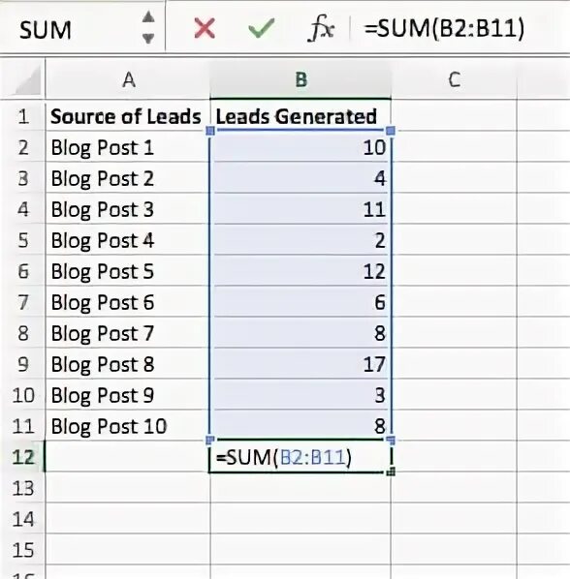Click the fill handle on cell B12
Screen dimensions: 570x579
tap(391, 472)
